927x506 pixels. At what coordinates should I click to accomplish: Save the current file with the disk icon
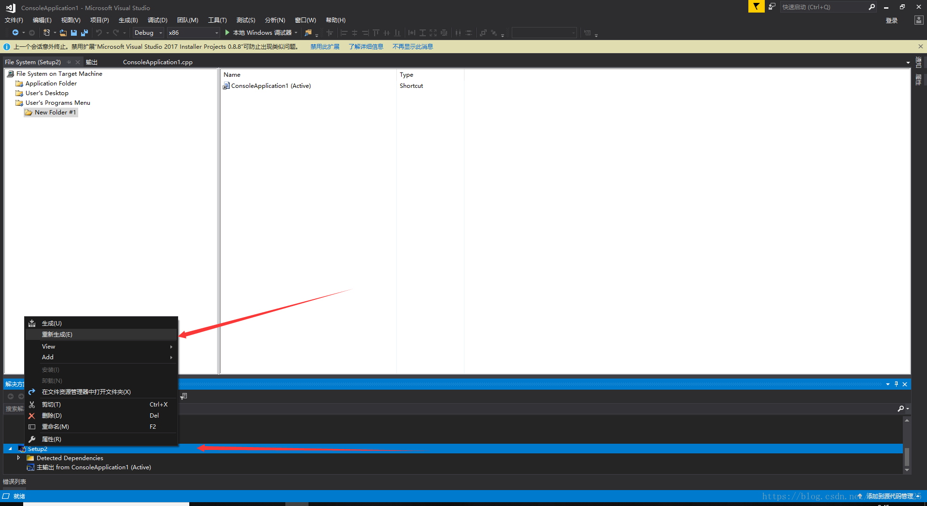[x=74, y=33]
